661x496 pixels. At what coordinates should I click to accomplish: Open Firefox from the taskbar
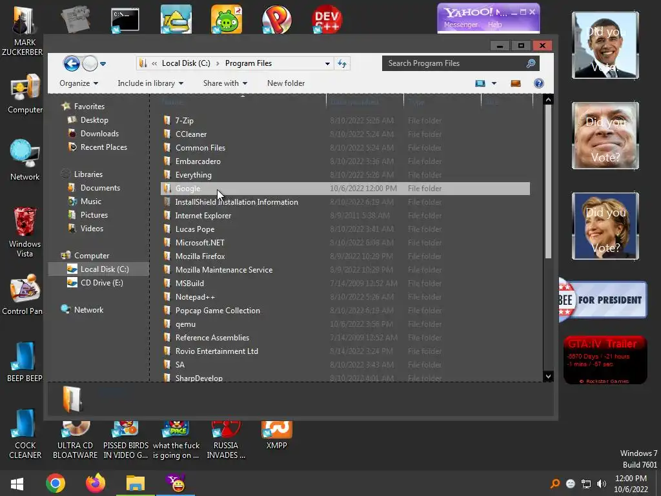tap(96, 483)
